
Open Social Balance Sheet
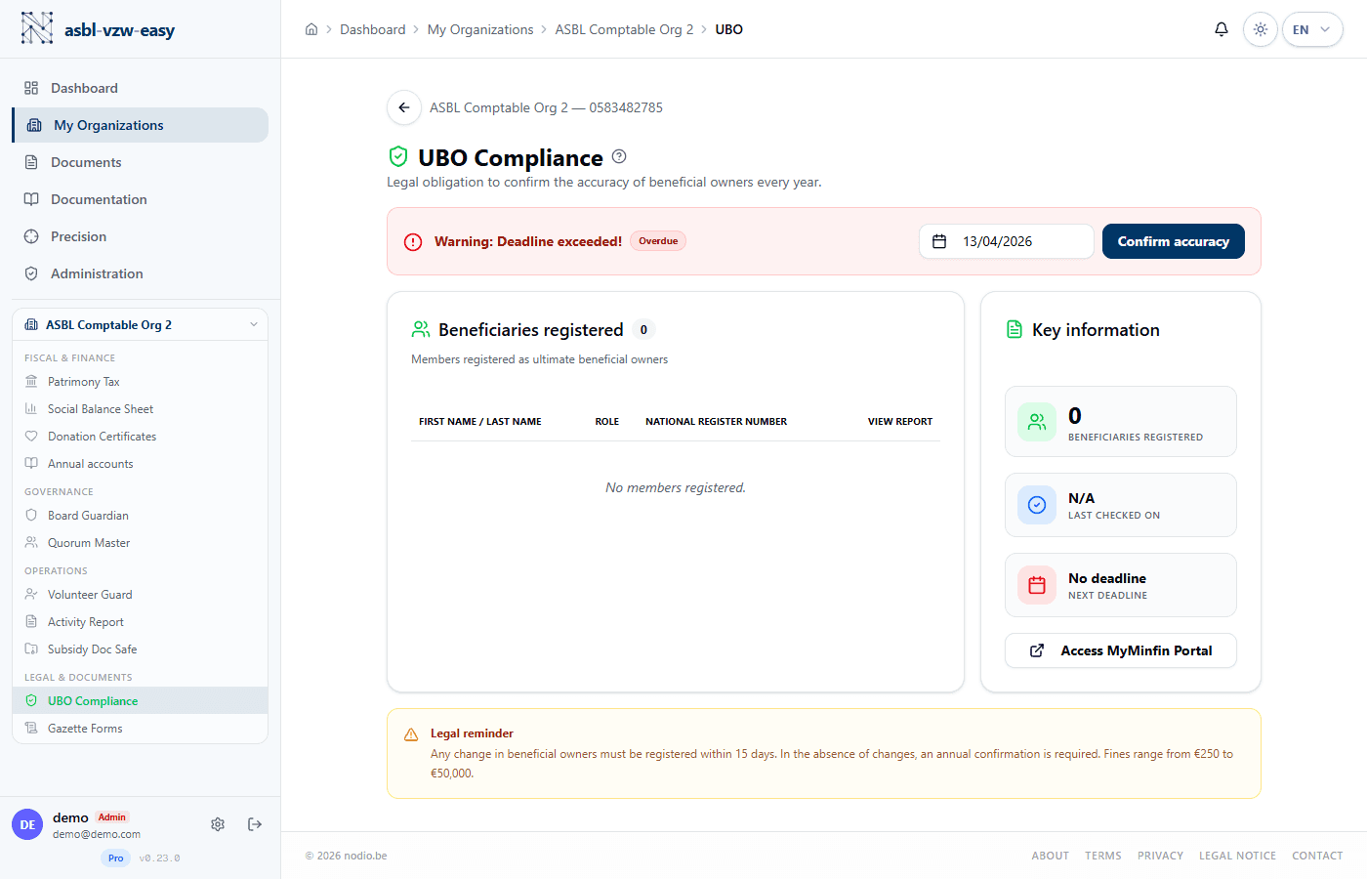[x=140, y=409]
